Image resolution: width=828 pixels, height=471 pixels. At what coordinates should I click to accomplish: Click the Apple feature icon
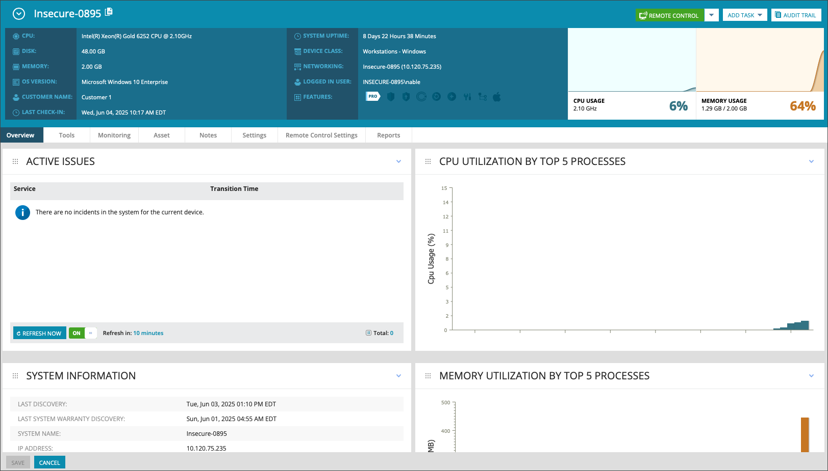click(x=497, y=97)
